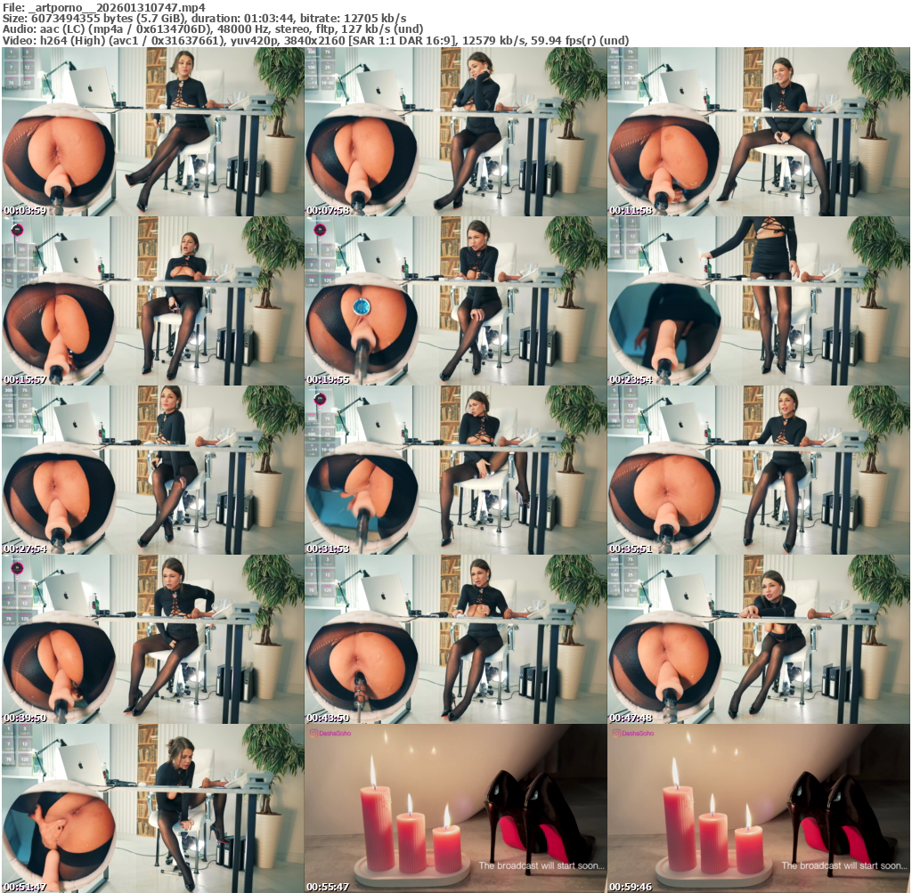This screenshot has width=912, height=893.
Task: Click the file name line in the header
Action: pos(104,7)
